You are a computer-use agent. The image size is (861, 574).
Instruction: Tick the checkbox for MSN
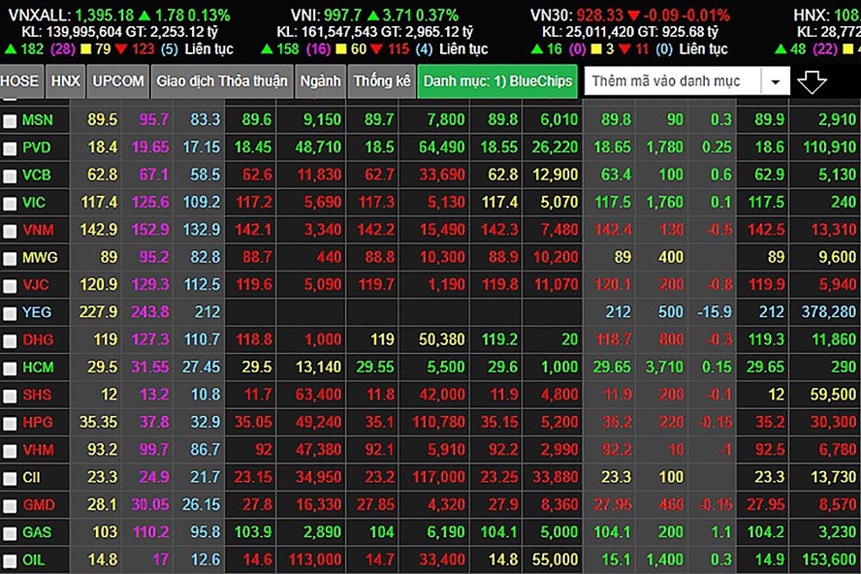(x=10, y=121)
